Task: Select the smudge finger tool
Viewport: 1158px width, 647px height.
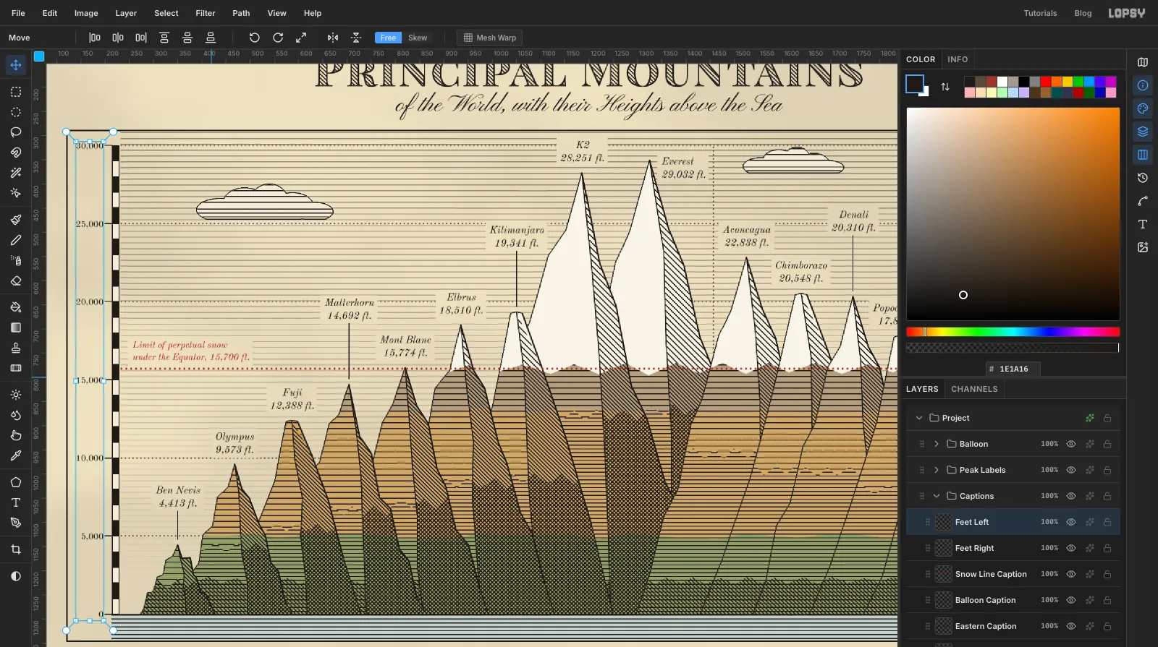Action: (x=16, y=435)
